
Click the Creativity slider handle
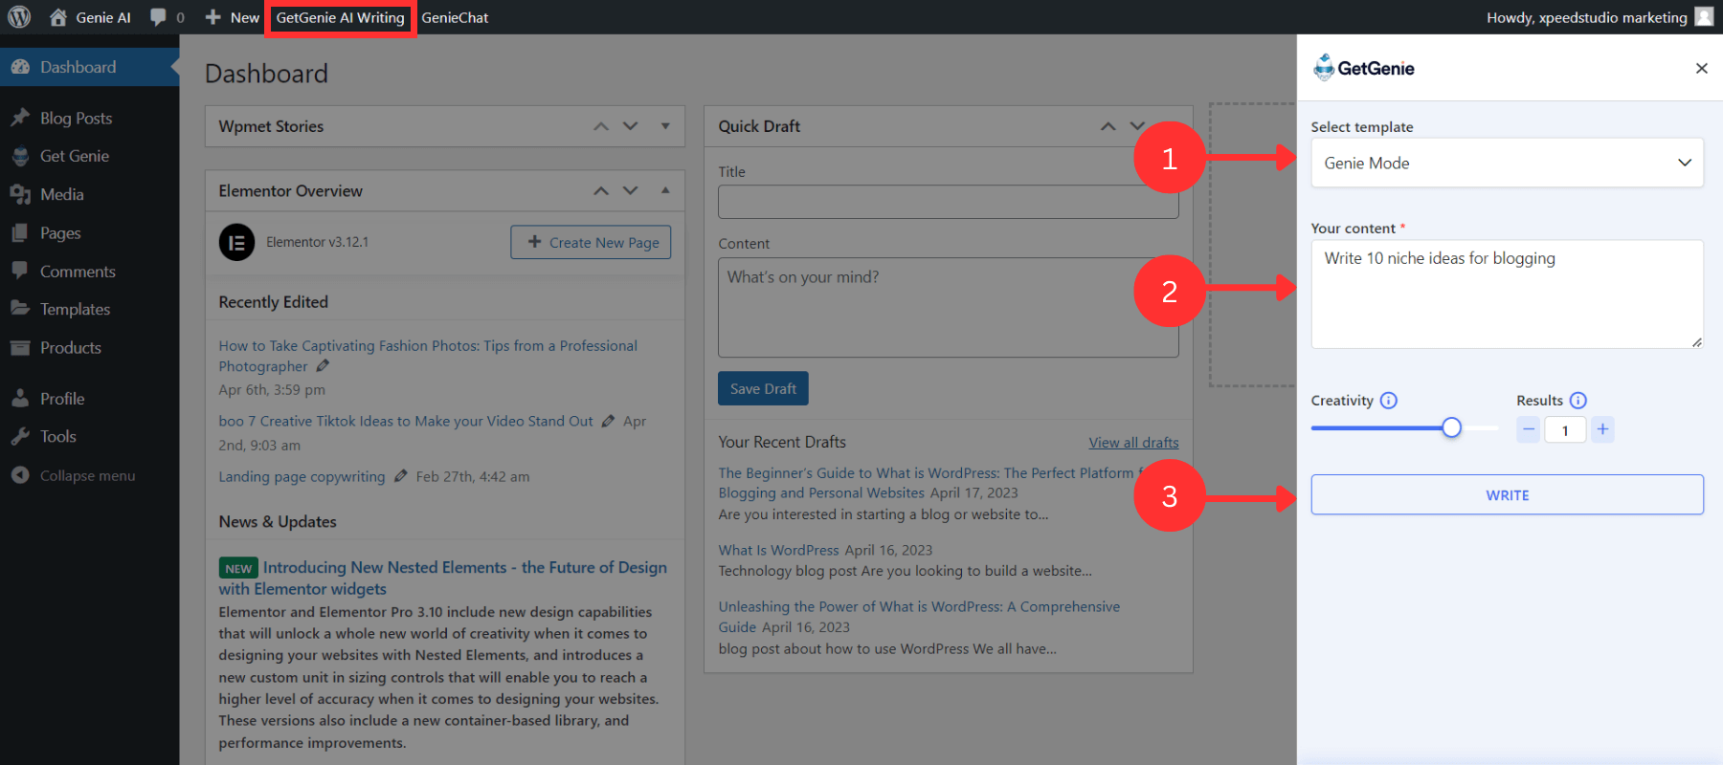click(1451, 427)
